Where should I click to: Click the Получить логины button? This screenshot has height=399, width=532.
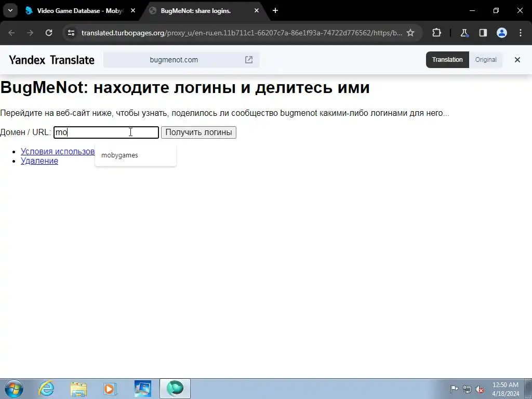(x=198, y=132)
